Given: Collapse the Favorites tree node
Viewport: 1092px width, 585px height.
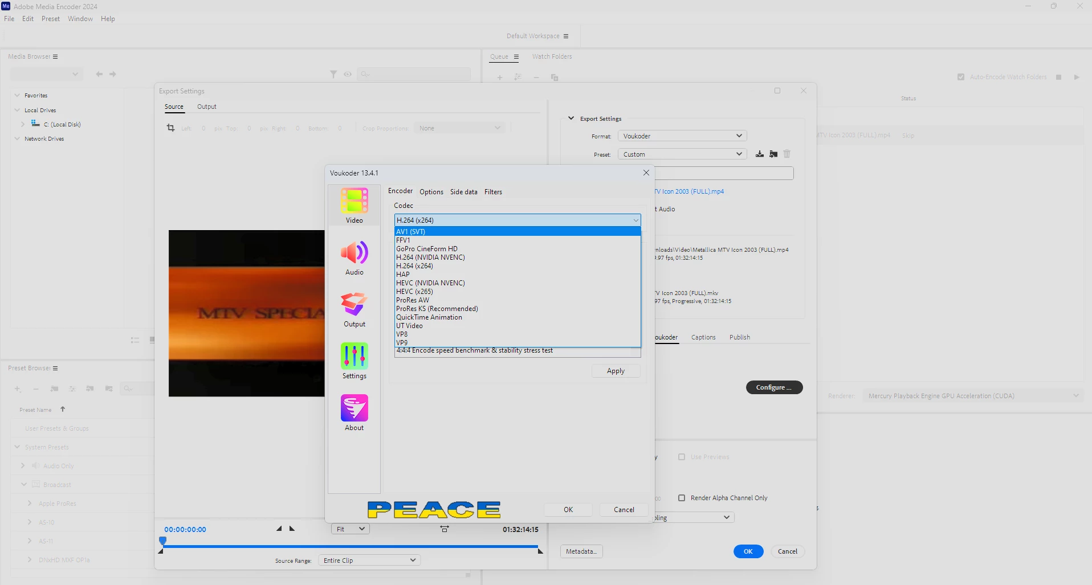Looking at the screenshot, I should tap(17, 95).
